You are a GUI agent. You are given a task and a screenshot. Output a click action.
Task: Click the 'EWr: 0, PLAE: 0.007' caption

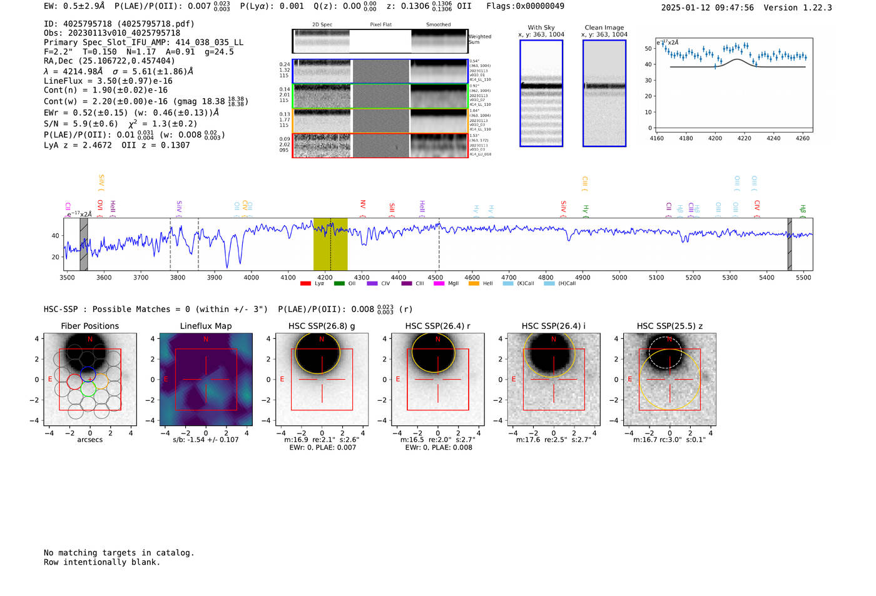[x=322, y=448]
